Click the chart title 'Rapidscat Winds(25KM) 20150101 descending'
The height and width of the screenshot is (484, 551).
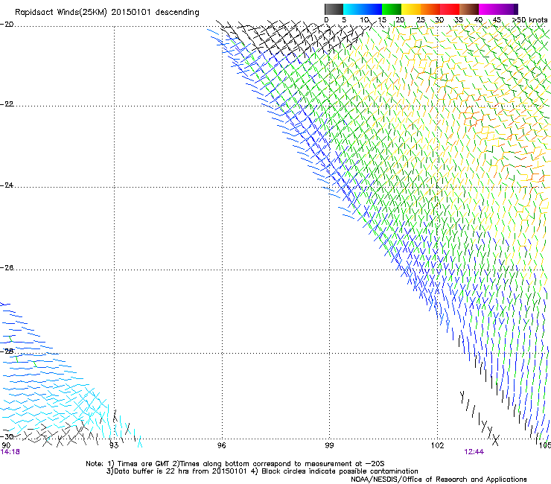click(106, 13)
